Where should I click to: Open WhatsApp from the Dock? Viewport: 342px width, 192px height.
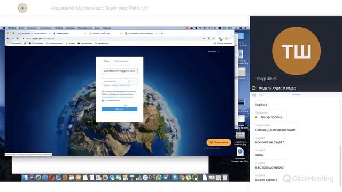pos(159,178)
